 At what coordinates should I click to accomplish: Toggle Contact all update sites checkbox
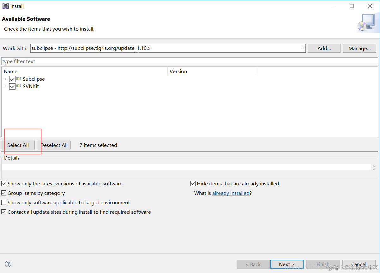(4, 212)
